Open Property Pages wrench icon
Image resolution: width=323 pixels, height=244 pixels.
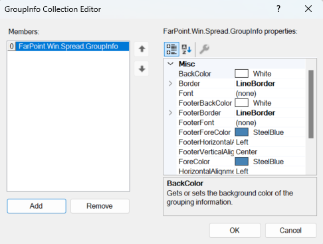click(x=204, y=49)
